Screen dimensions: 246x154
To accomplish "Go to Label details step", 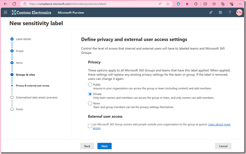I will tap(23, 39).
